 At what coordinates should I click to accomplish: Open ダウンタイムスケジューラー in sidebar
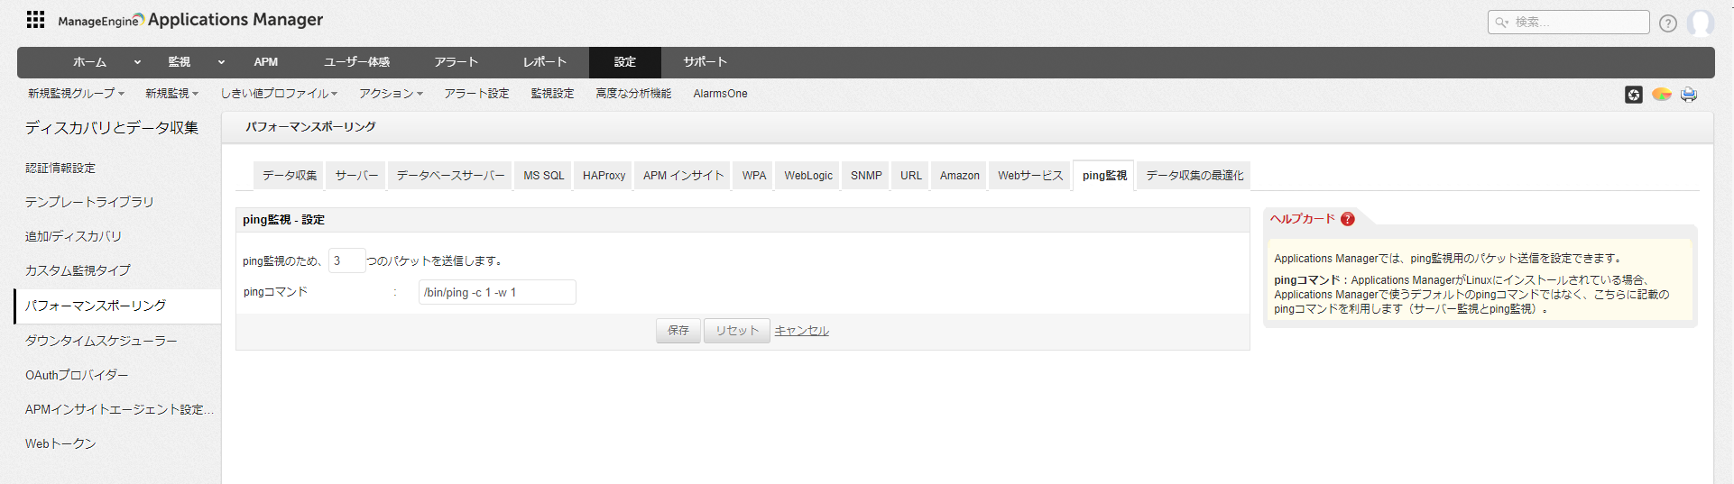click(101, 341)
